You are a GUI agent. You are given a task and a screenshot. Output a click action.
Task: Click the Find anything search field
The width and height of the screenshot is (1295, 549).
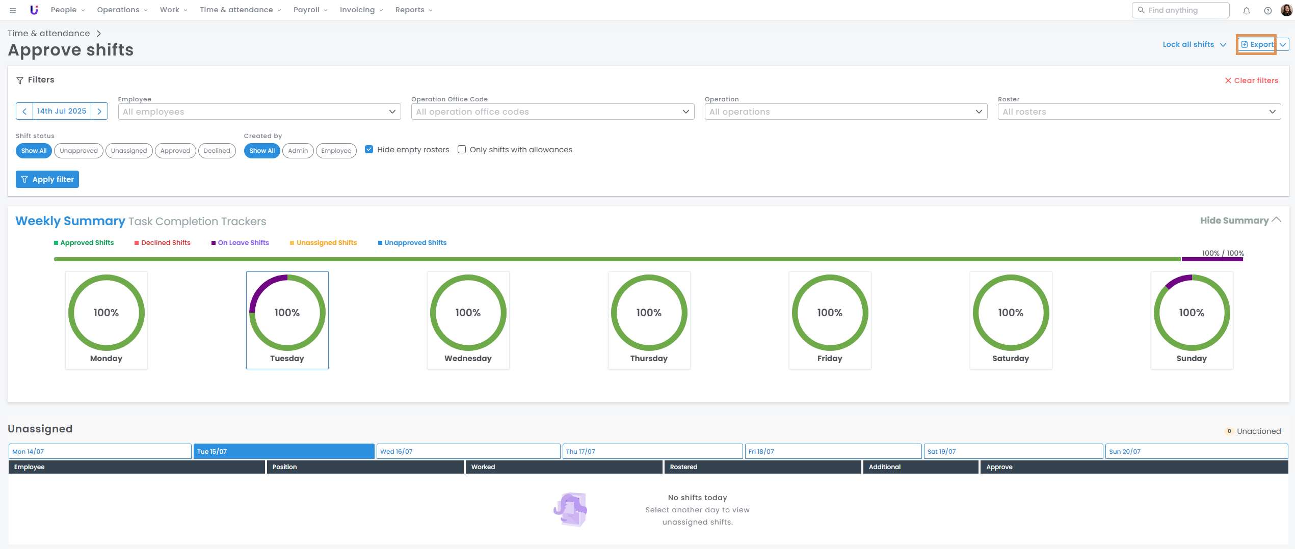[1180, 10]
